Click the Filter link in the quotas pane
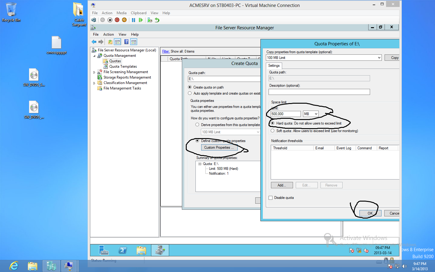The image size is (435, 272). 166,51
